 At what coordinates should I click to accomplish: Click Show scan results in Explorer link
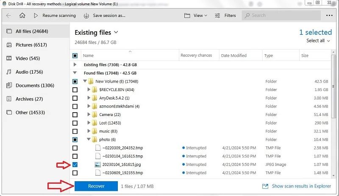point(301,186)
